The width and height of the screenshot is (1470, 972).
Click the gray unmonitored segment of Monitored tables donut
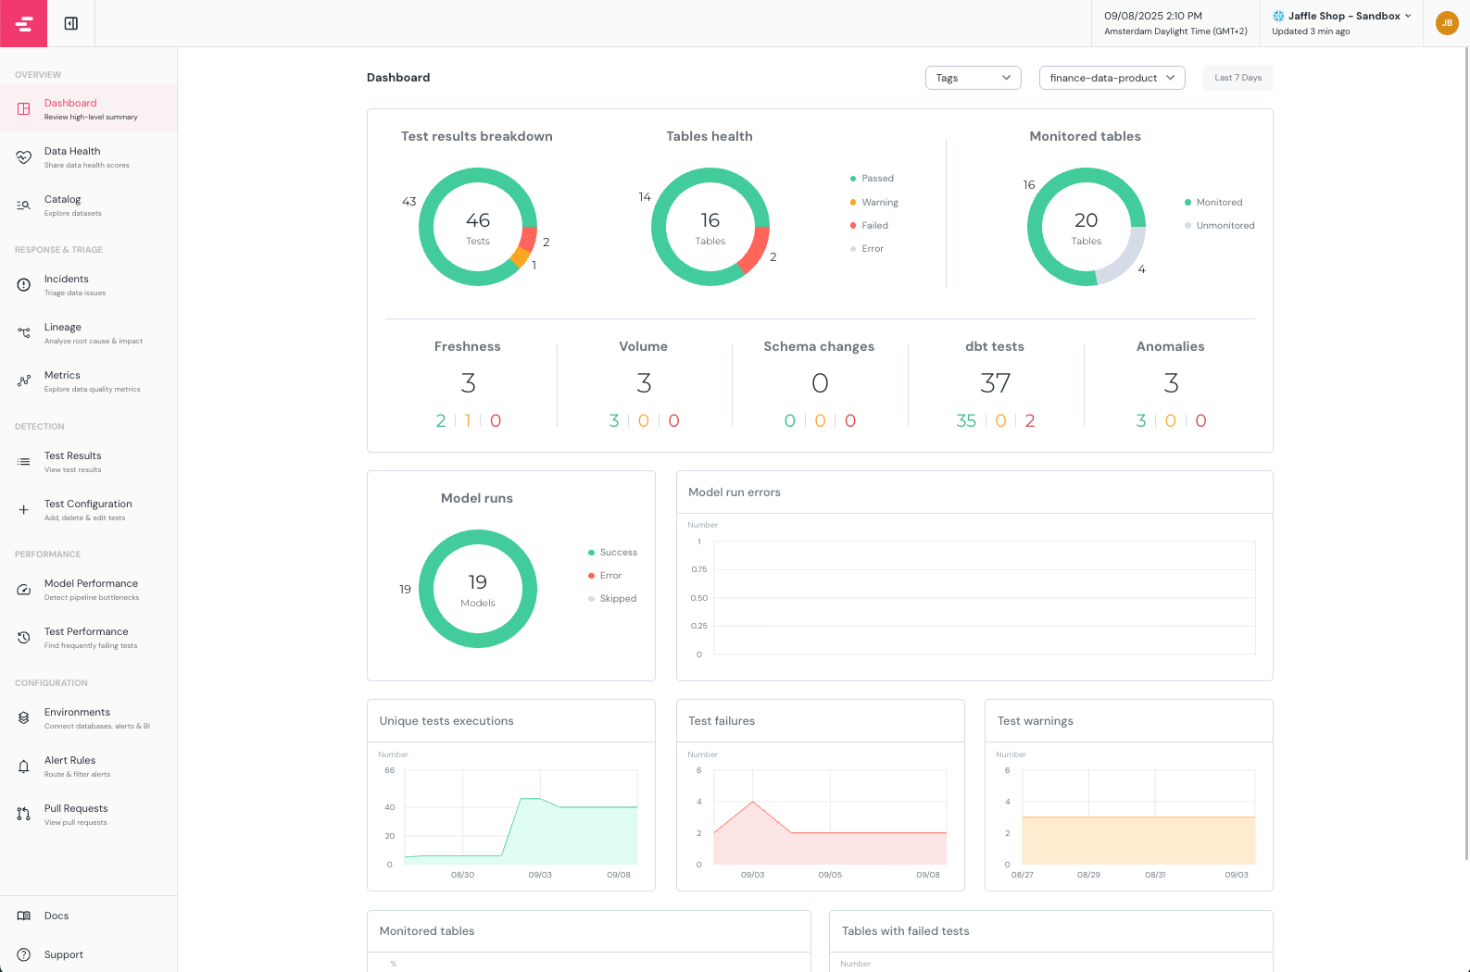[1125, 259]
